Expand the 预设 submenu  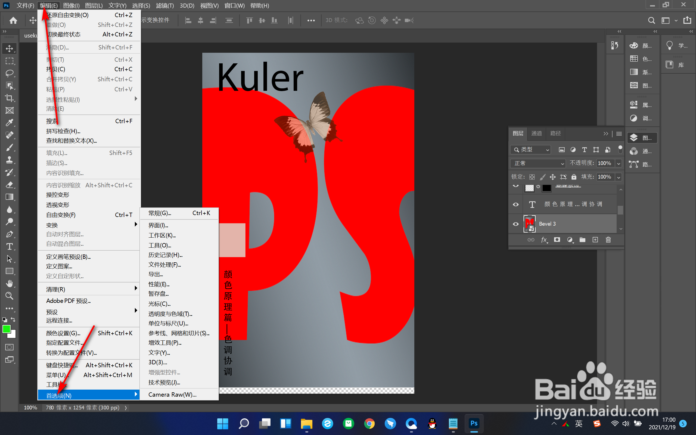click(89, 312)
